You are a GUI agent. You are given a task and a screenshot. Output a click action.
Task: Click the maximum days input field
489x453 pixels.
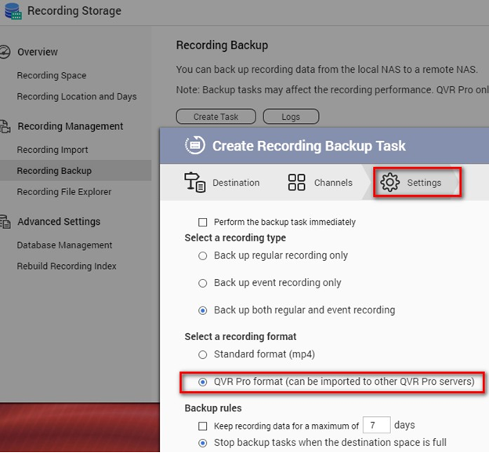[x=376, y=425]
